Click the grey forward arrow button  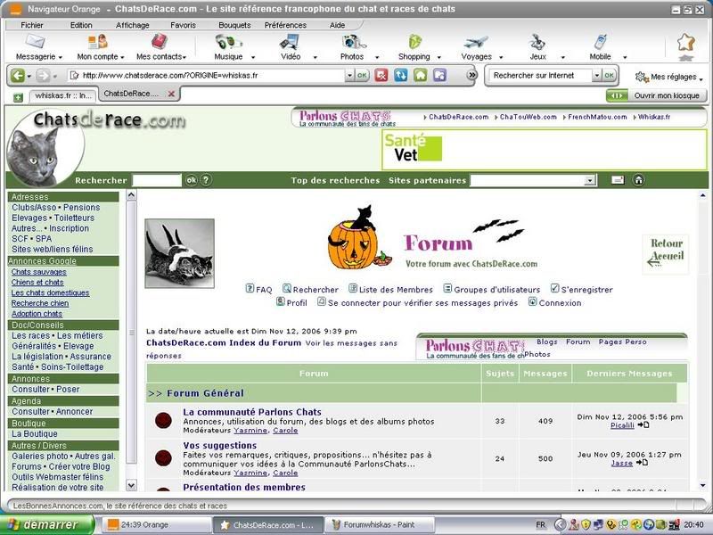[42, 76]
